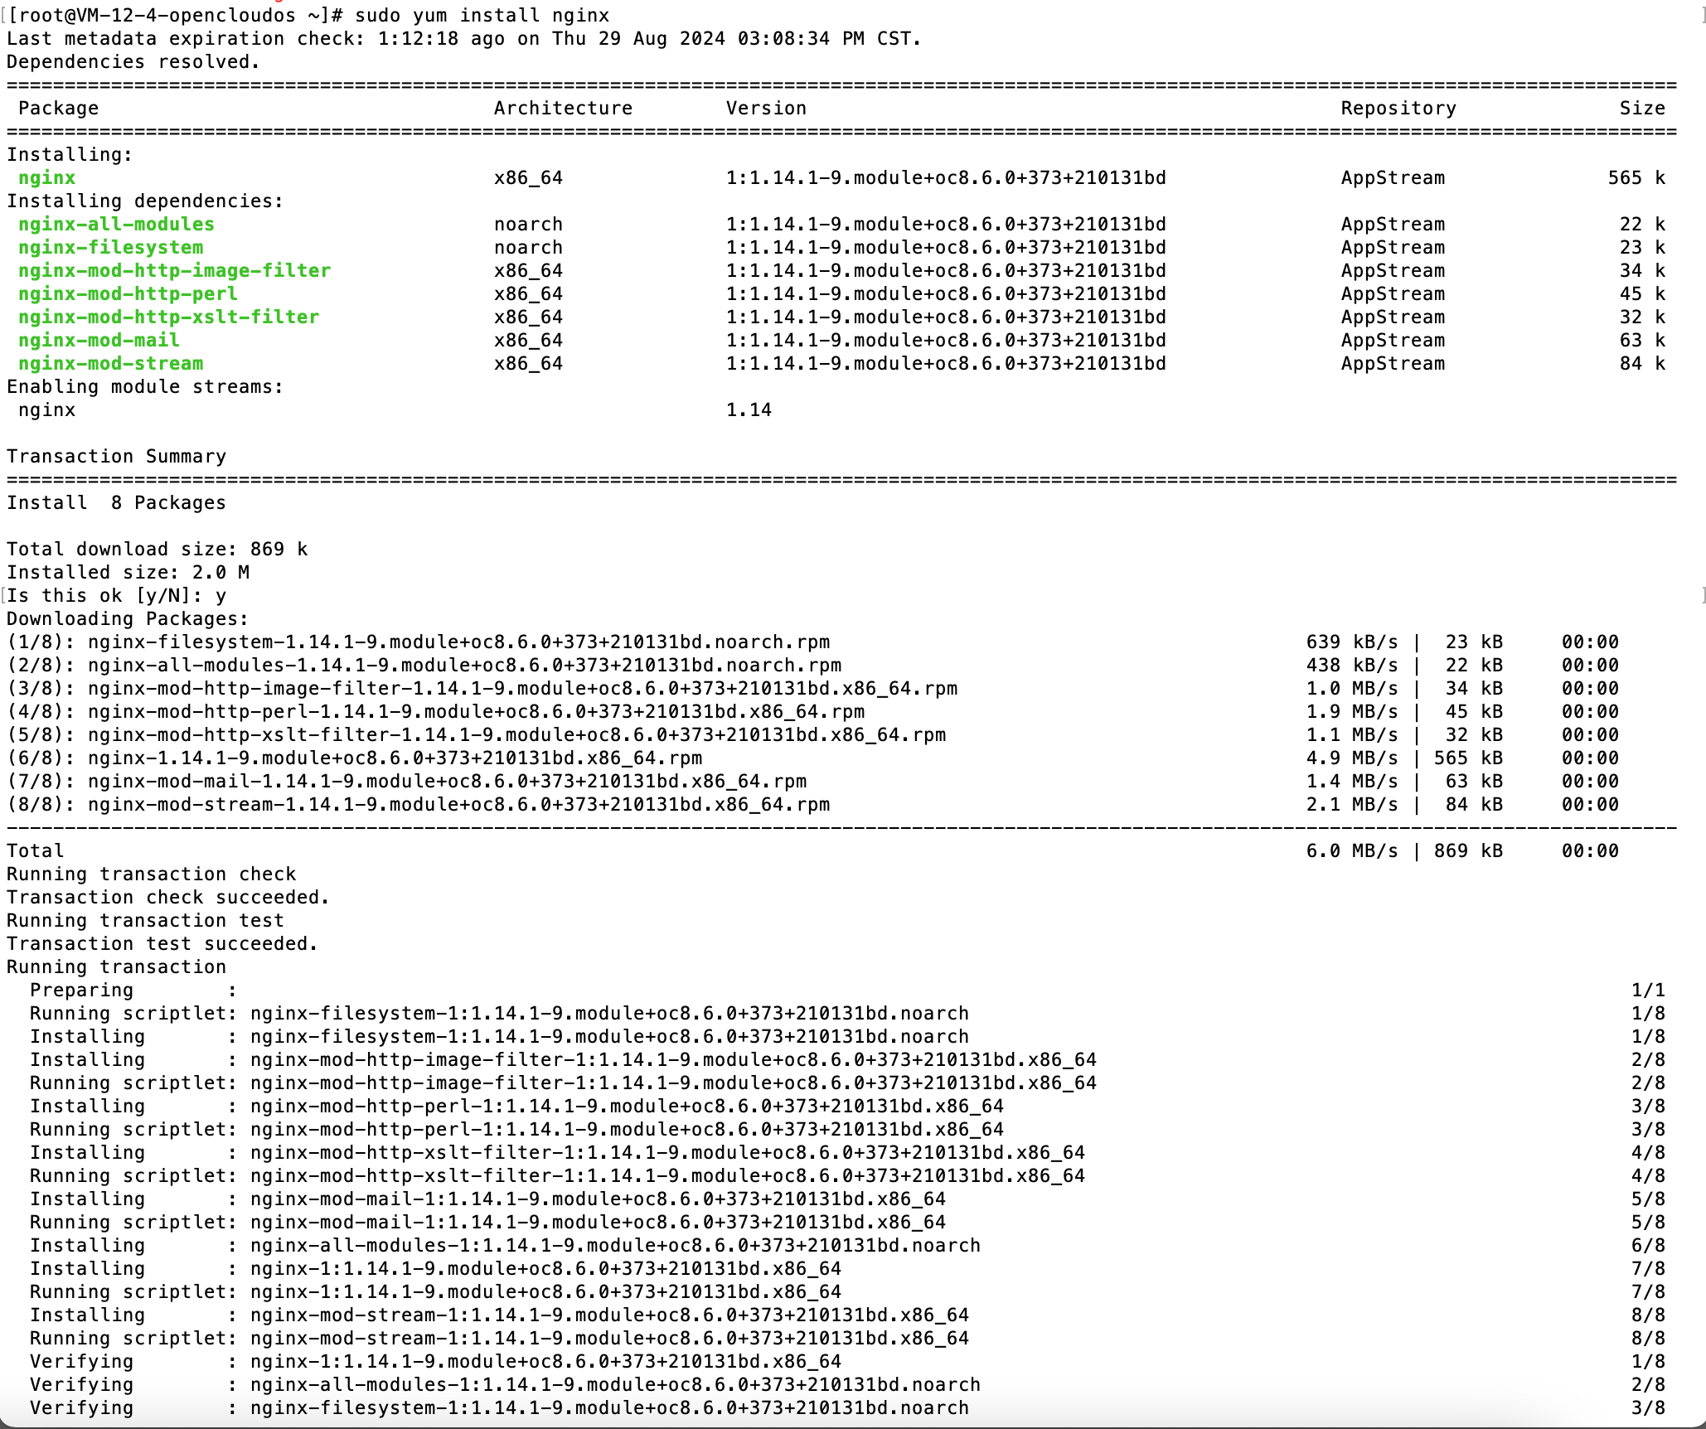Click the 'Preparing' step label
Viewport: 1706px width, 1429px height.
click(81, 991)
